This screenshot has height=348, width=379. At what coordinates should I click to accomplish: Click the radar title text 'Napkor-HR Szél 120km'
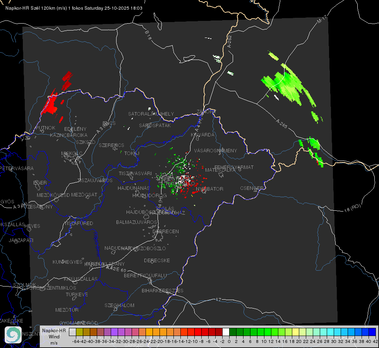coord(31,8)
